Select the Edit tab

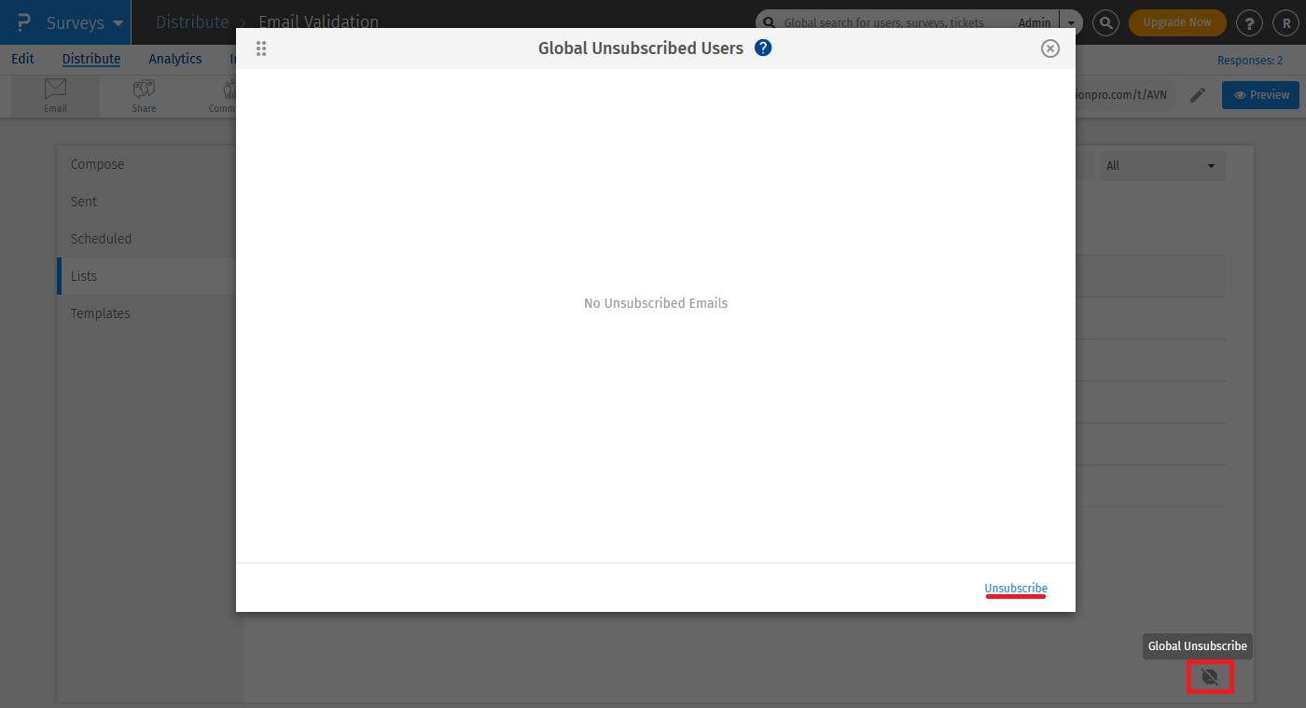[x=22, y=58]
